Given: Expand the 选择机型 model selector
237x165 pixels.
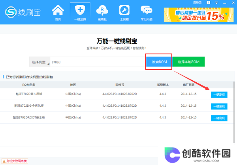Looking at the screenshot, I should point(39,62).
